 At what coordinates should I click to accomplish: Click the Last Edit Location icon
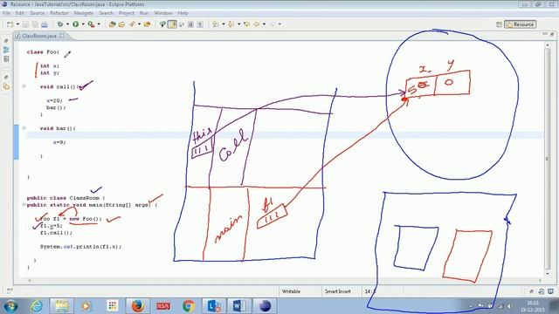click(246, 24)
